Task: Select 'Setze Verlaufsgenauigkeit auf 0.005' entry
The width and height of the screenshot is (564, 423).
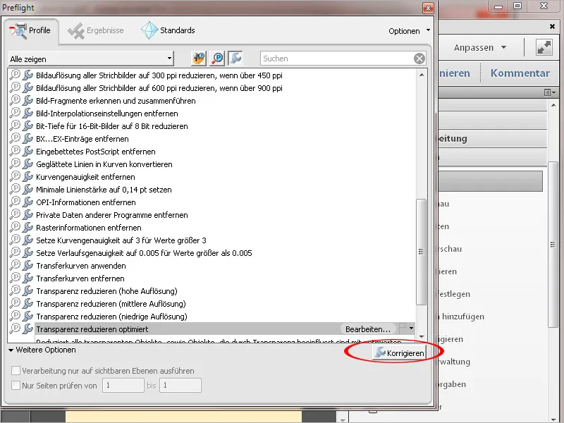Action: pyautogui.click(x=144, y=253)
